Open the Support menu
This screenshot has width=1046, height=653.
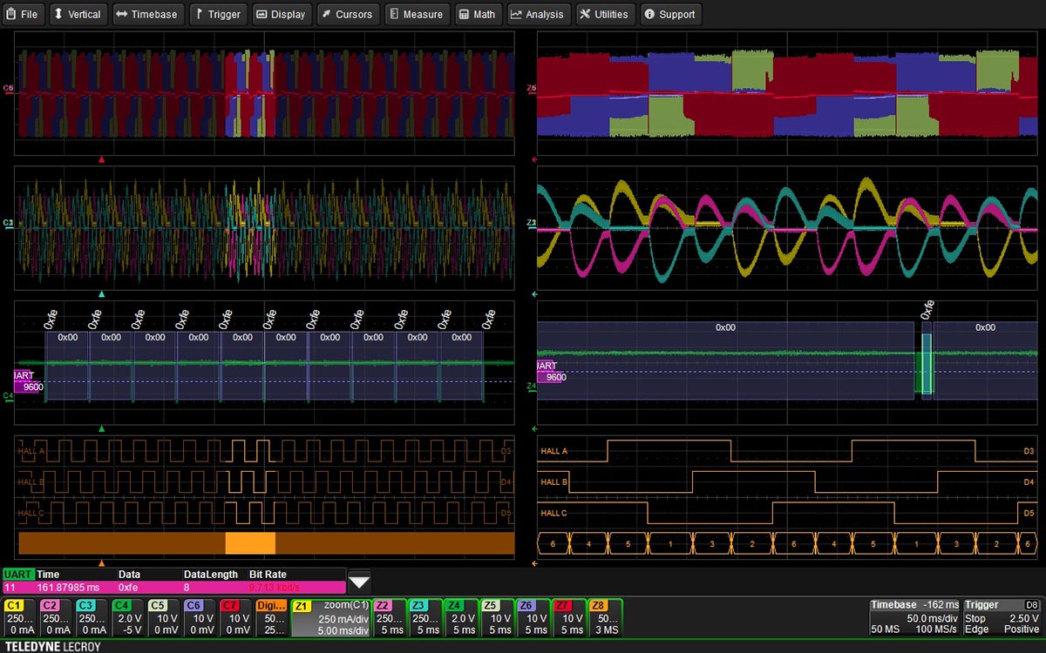tap(669, 14)
